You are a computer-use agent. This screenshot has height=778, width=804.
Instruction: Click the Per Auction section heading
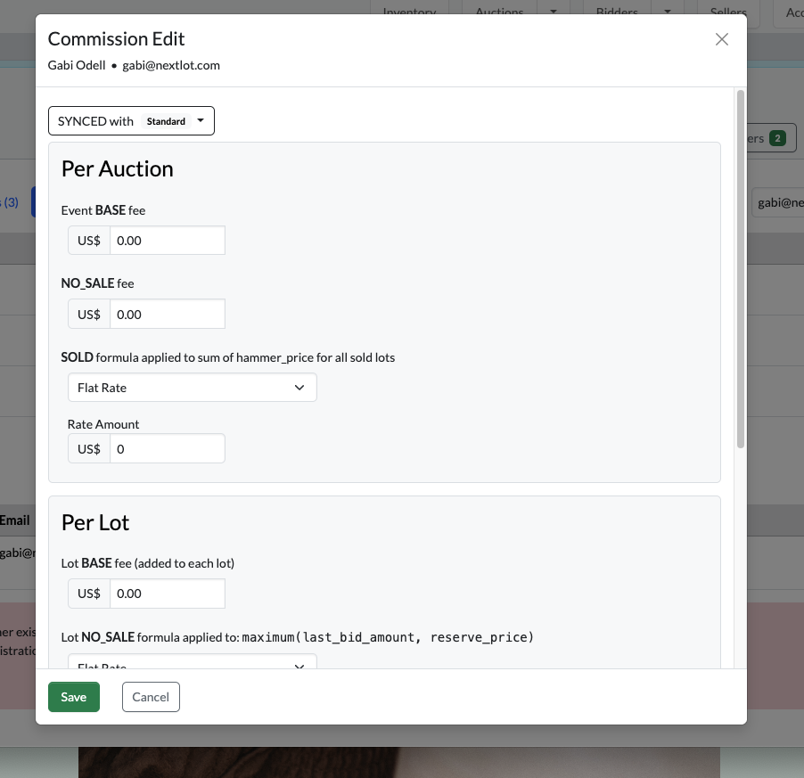(118, 169)
